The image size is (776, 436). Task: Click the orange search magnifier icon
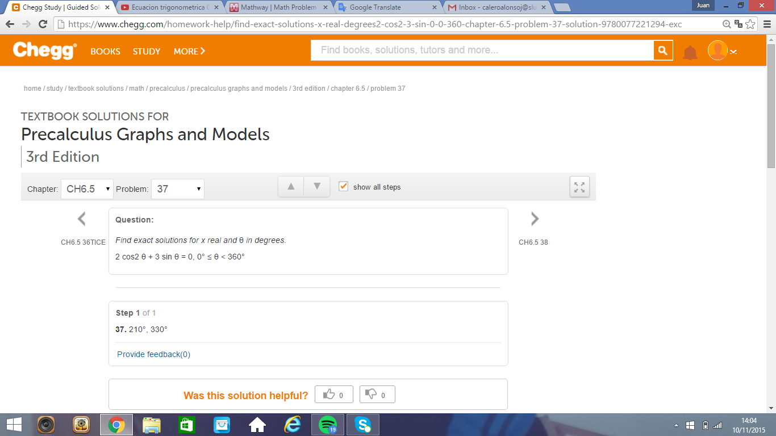[662, 50]
